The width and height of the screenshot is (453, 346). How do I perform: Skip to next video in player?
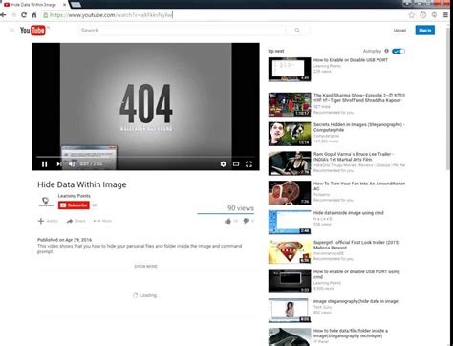pyautogui.click(x=59, y=164)
